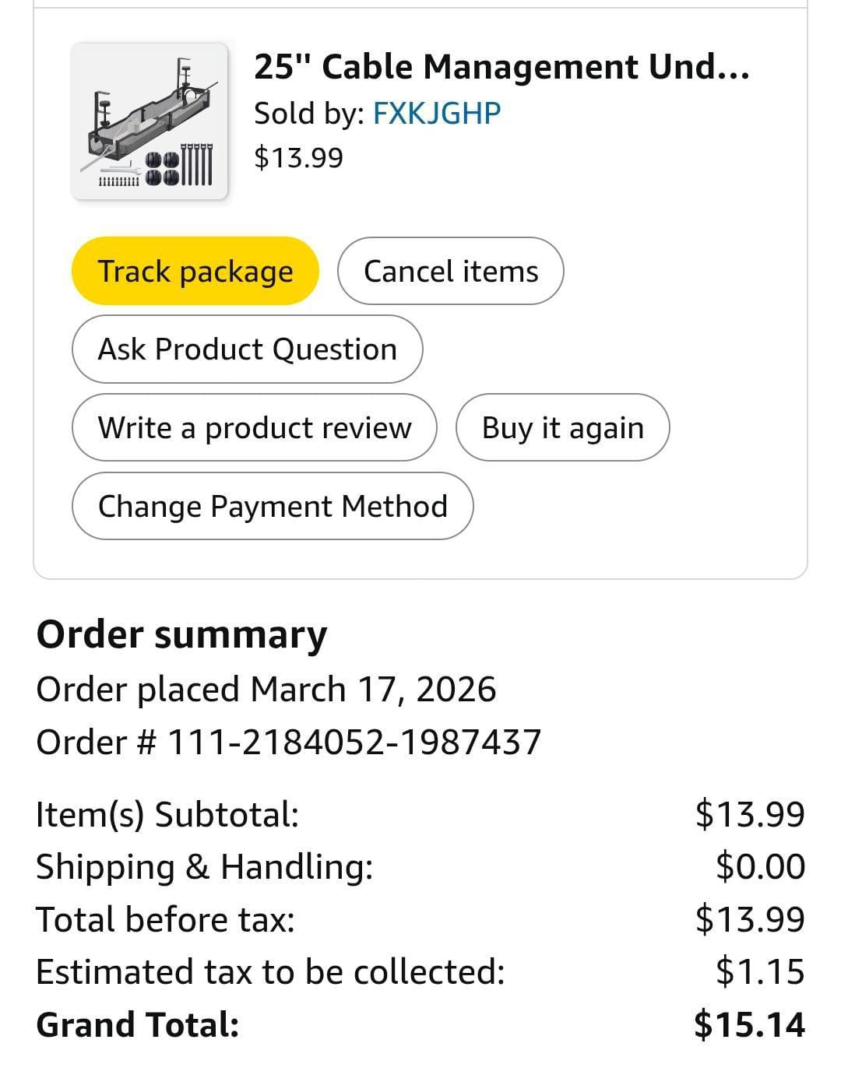Image resolution: width=841 pixels, height=1071 pixels.
Task: Open Change Payment Method
Action: tap(273, 507)
